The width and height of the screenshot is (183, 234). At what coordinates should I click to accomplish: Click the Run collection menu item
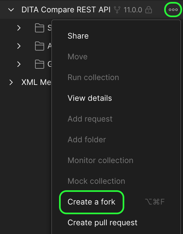pos(93,77)
